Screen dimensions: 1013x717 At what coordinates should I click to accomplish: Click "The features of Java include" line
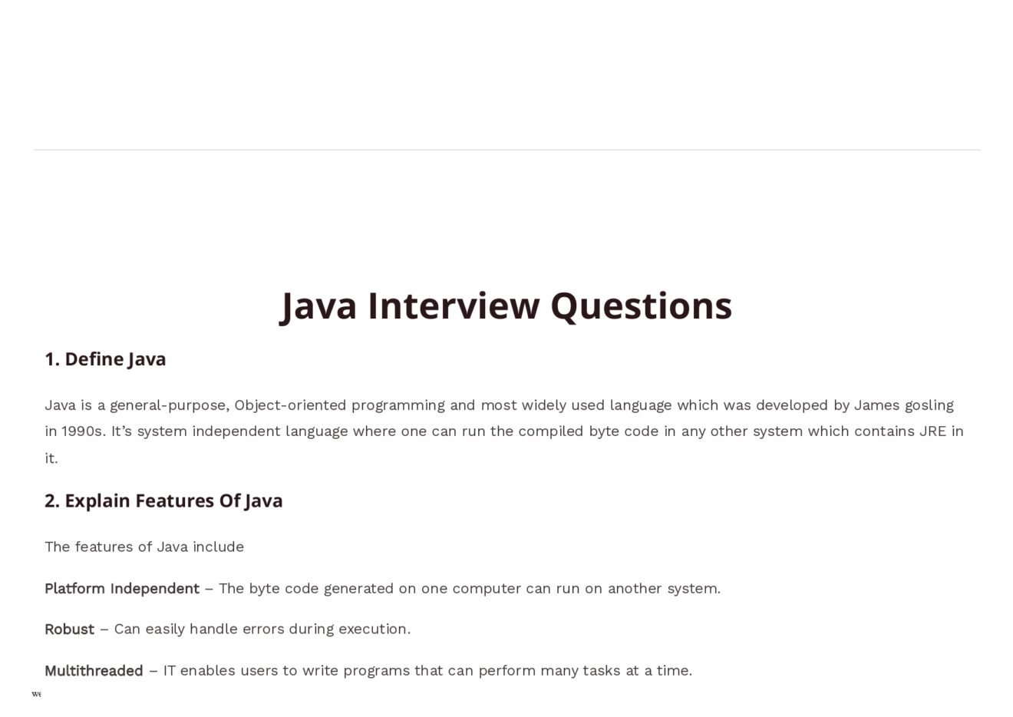(x=144, y=547)
